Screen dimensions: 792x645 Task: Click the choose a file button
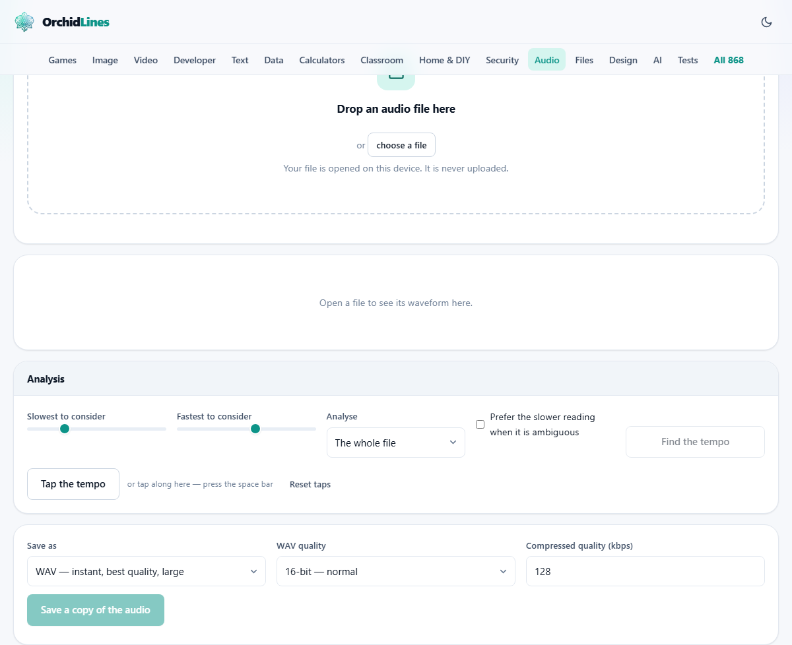point(401,145)
